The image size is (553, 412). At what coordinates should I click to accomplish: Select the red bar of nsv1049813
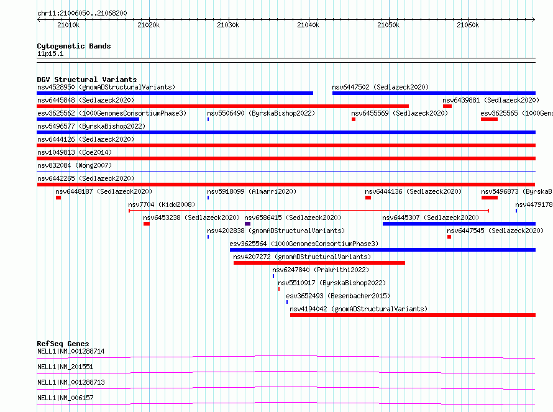coord(286,158)
